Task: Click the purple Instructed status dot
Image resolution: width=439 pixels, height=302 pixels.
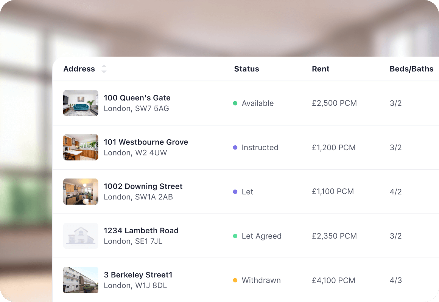Action: click(x=235, y=148)
